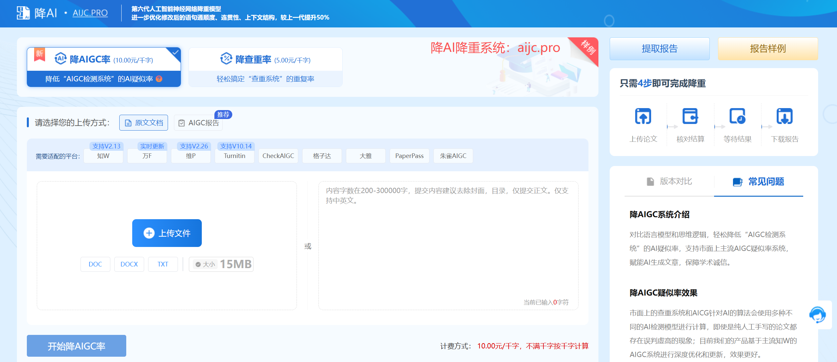Select Turnitin as target platform
The width and height of the screenshot is (837, 362).
[x=234, y=156]
